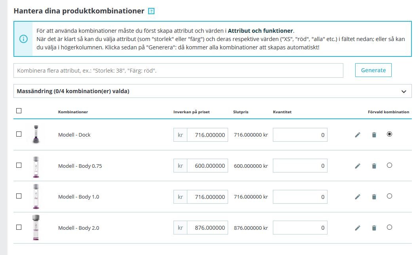Expand the Massändring bulk actions panel
Viewport: 419px width, 255px height.
[x=212, y=91]
